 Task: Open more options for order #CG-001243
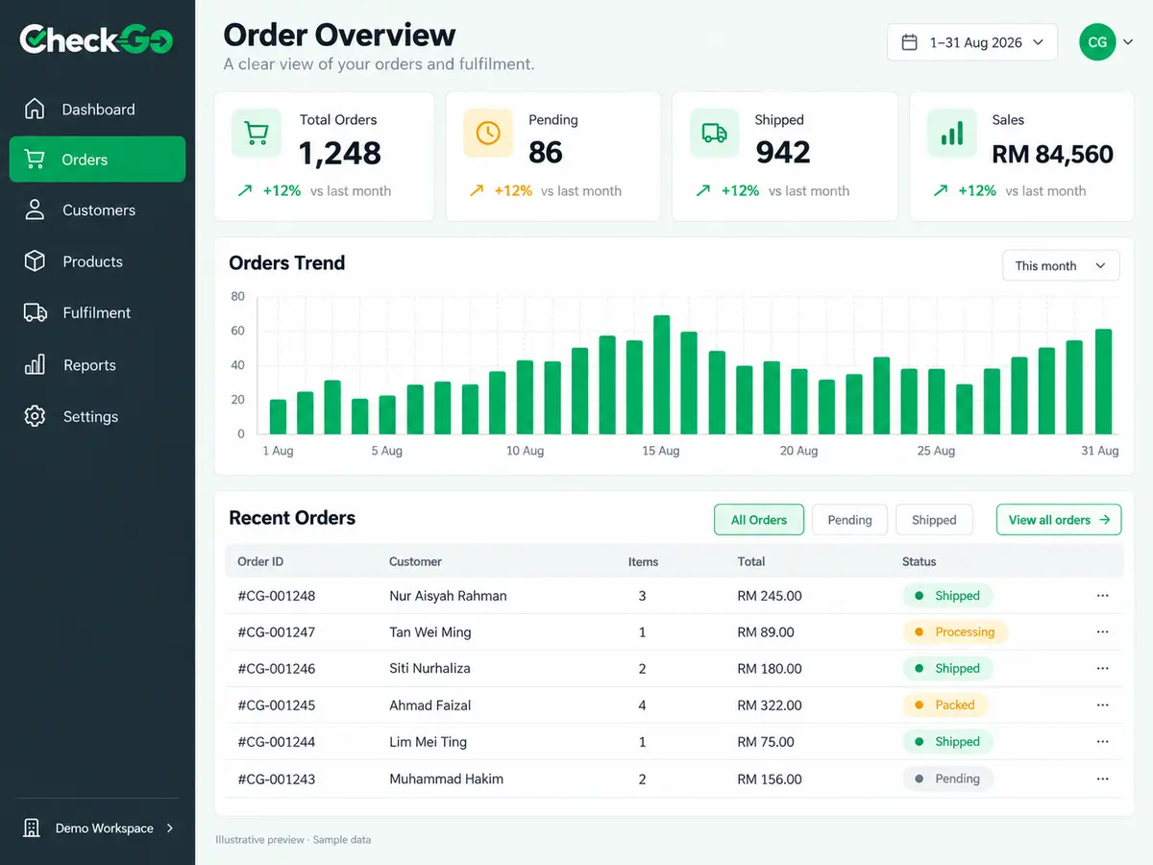1102,778
